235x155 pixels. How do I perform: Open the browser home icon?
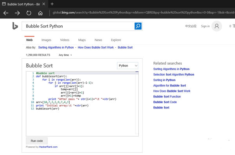pyautogui.click(x=40, y=13)
